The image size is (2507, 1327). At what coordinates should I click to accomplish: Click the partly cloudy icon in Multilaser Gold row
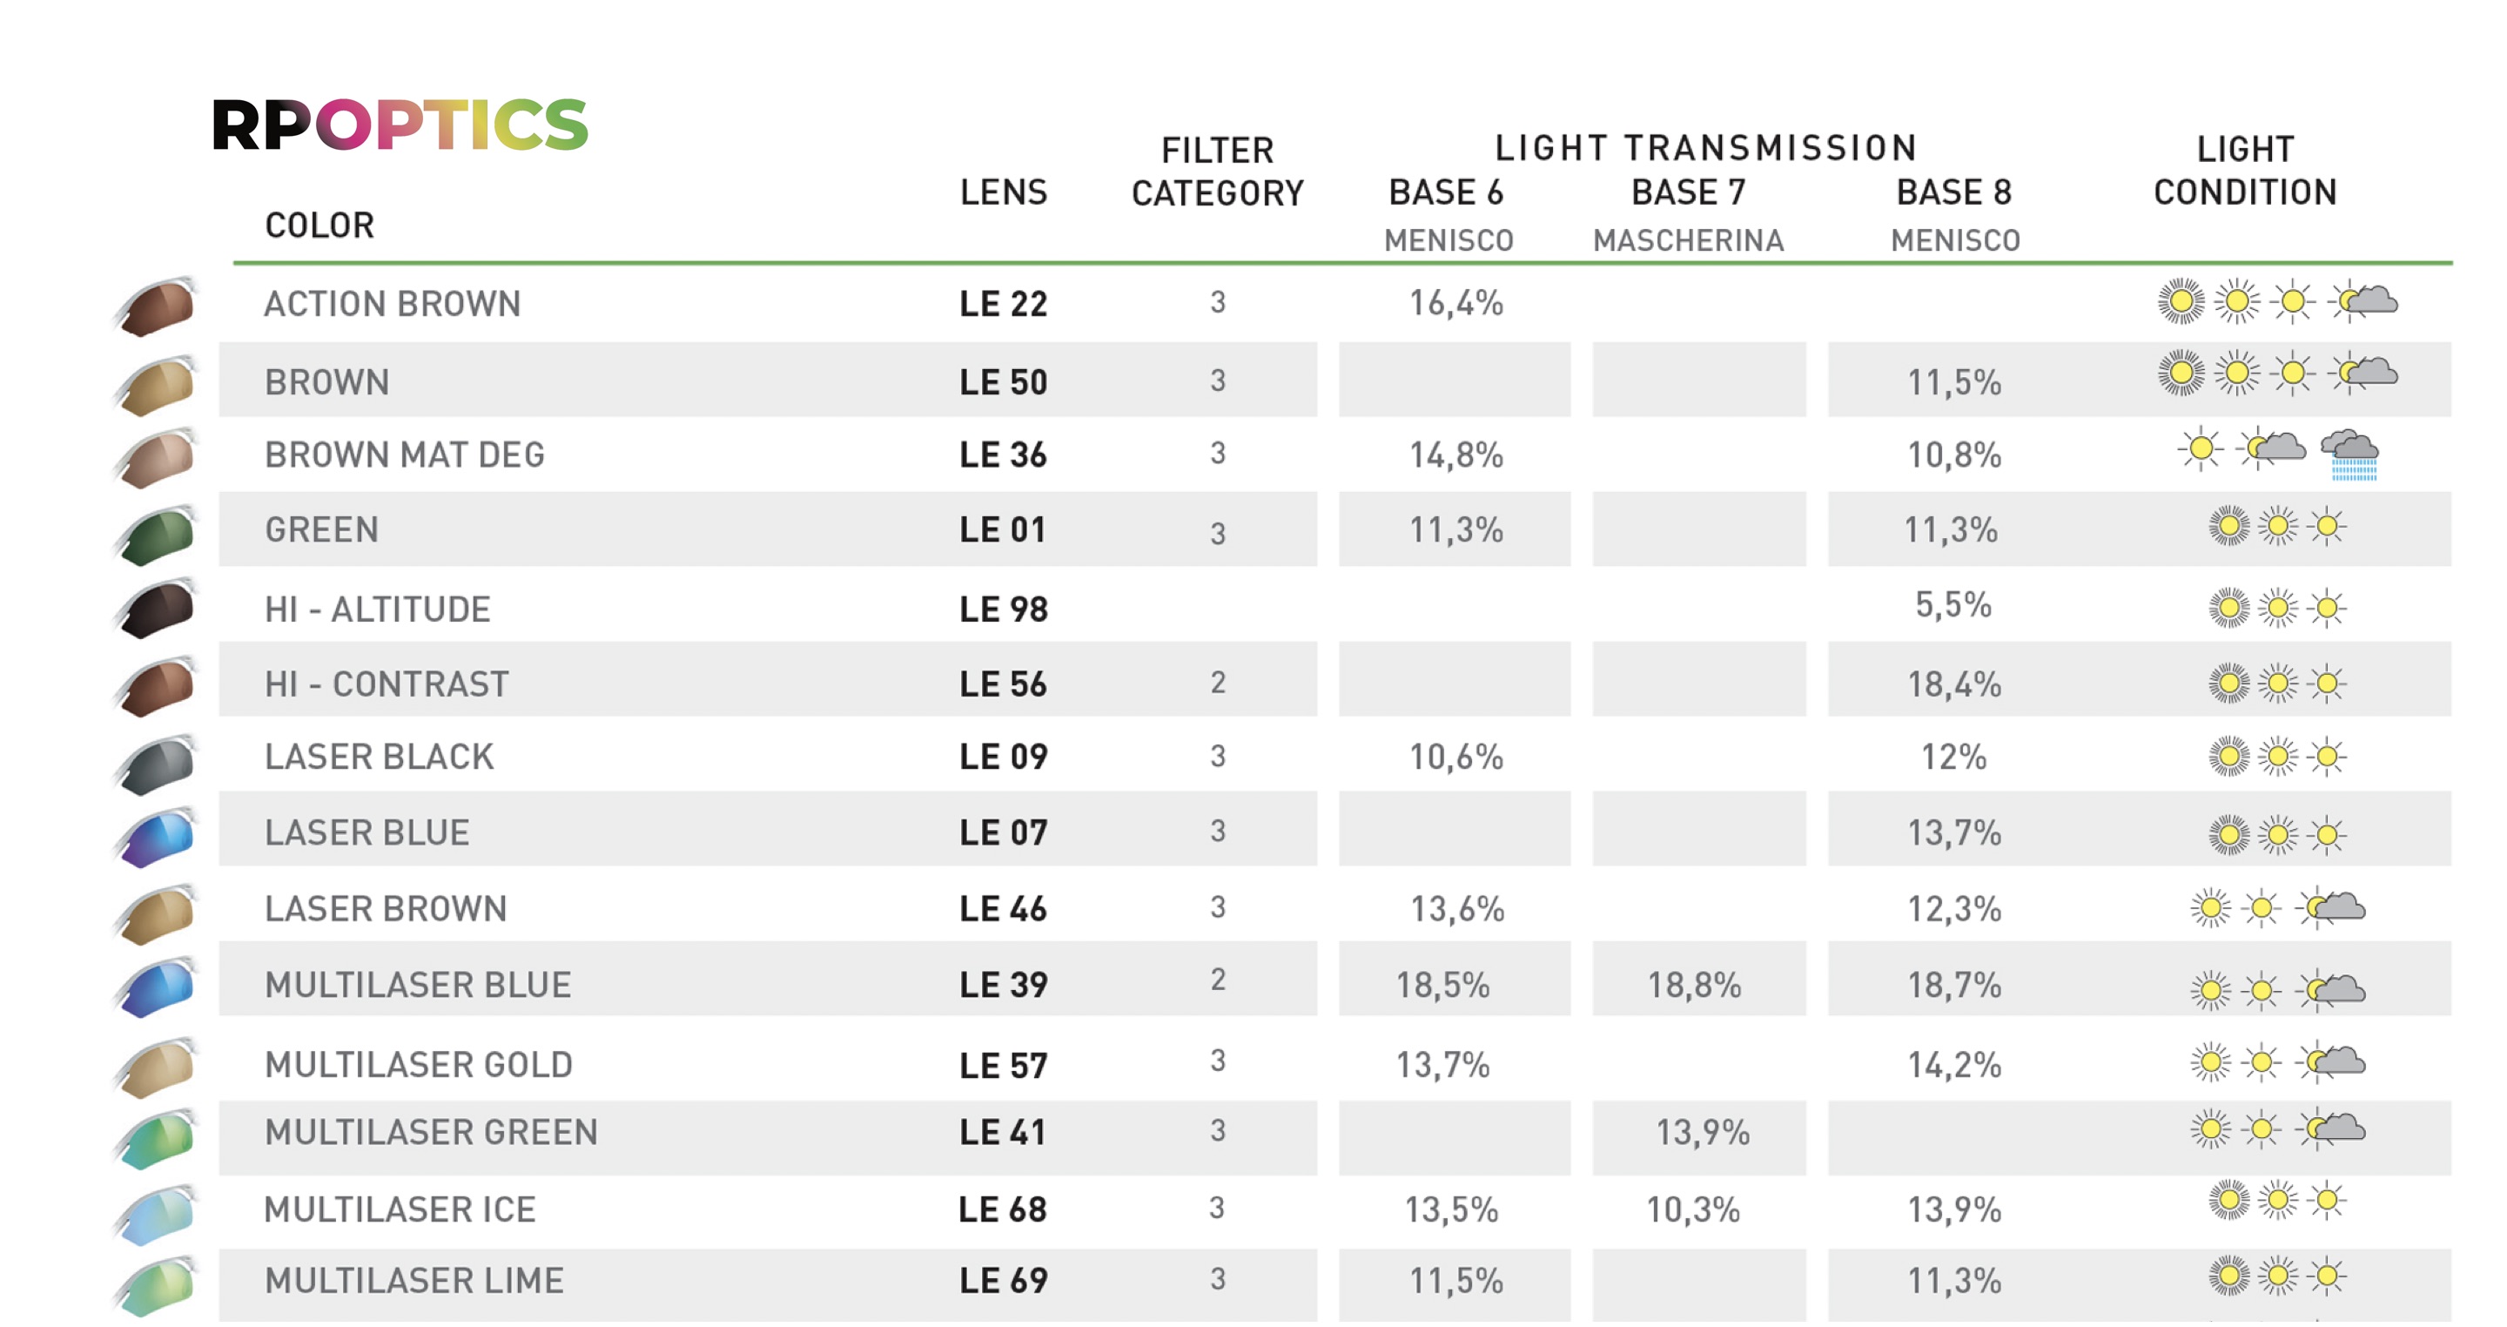pos(2334,1061)
